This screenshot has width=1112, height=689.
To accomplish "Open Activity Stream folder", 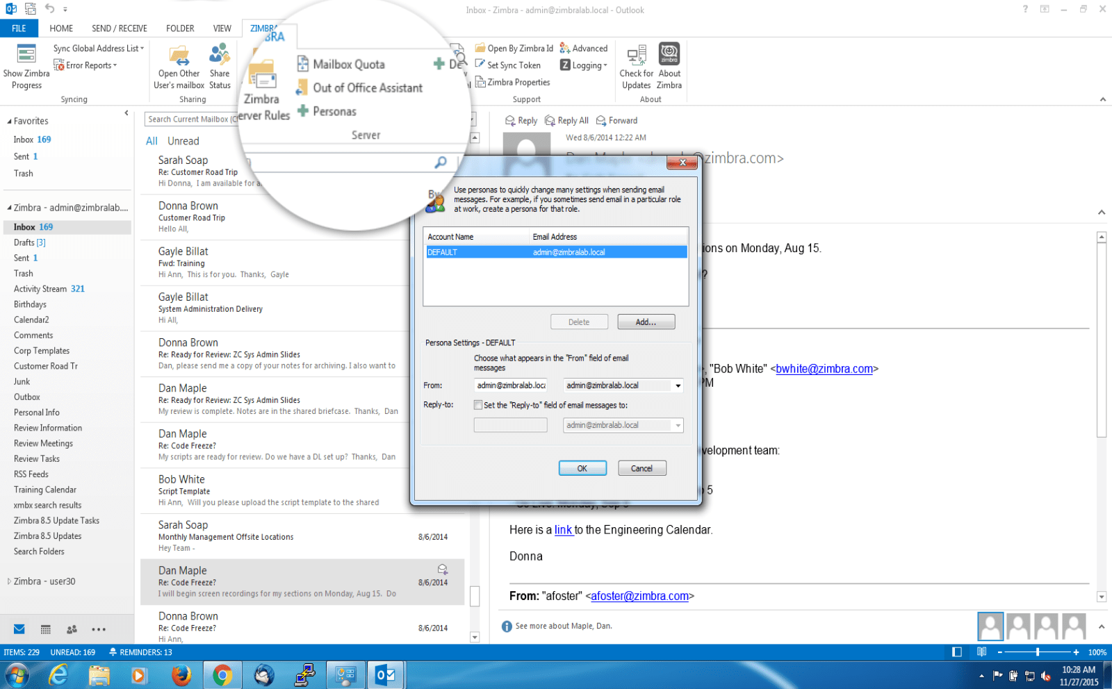I will [49, 289].
